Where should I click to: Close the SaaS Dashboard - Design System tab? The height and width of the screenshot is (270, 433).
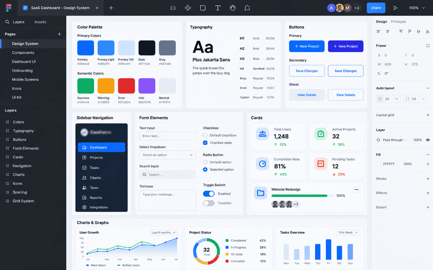[97, 8]
